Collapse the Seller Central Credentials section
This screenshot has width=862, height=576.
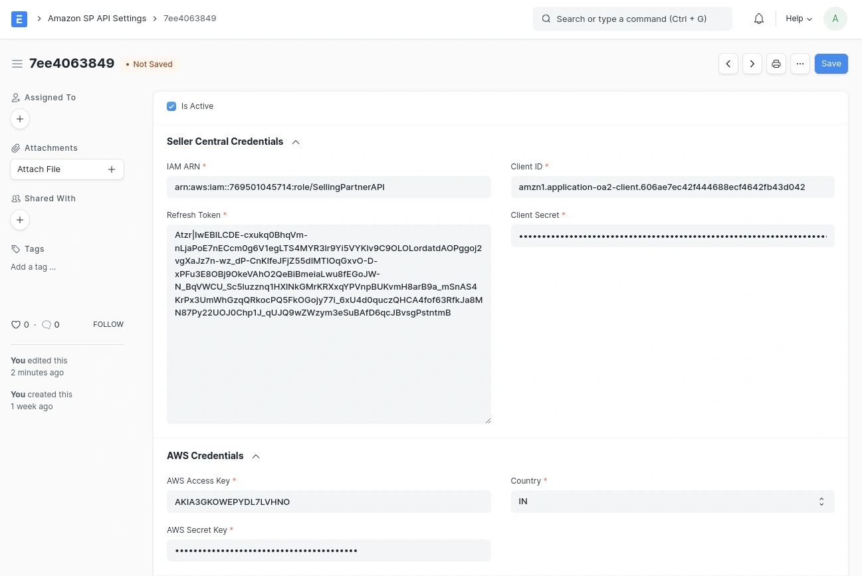click(295, 142)
